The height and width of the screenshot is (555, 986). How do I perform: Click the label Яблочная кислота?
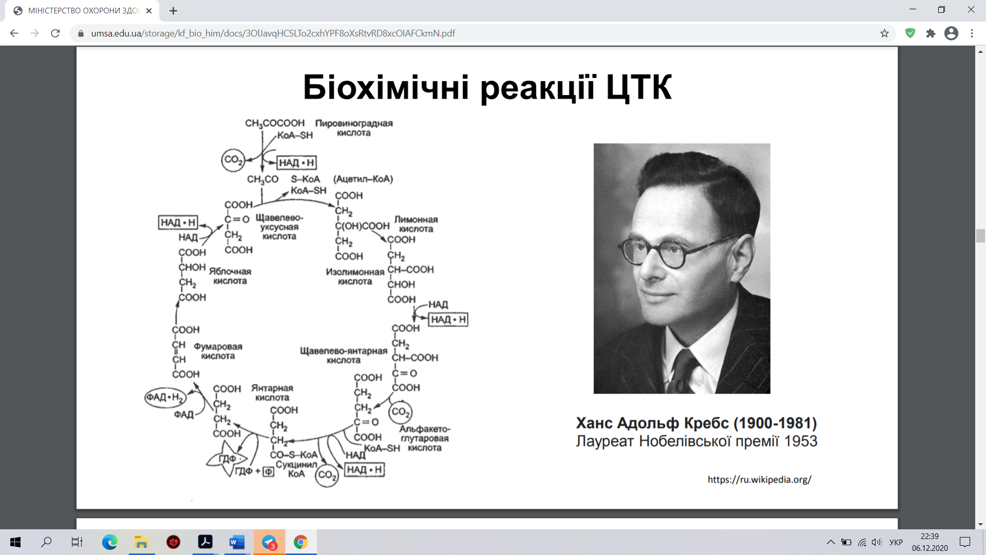coord(230,276)
